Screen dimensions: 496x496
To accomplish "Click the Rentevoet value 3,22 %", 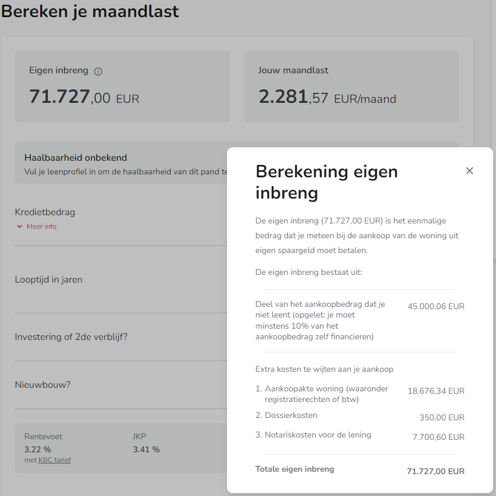I will [x=36, y=449].
